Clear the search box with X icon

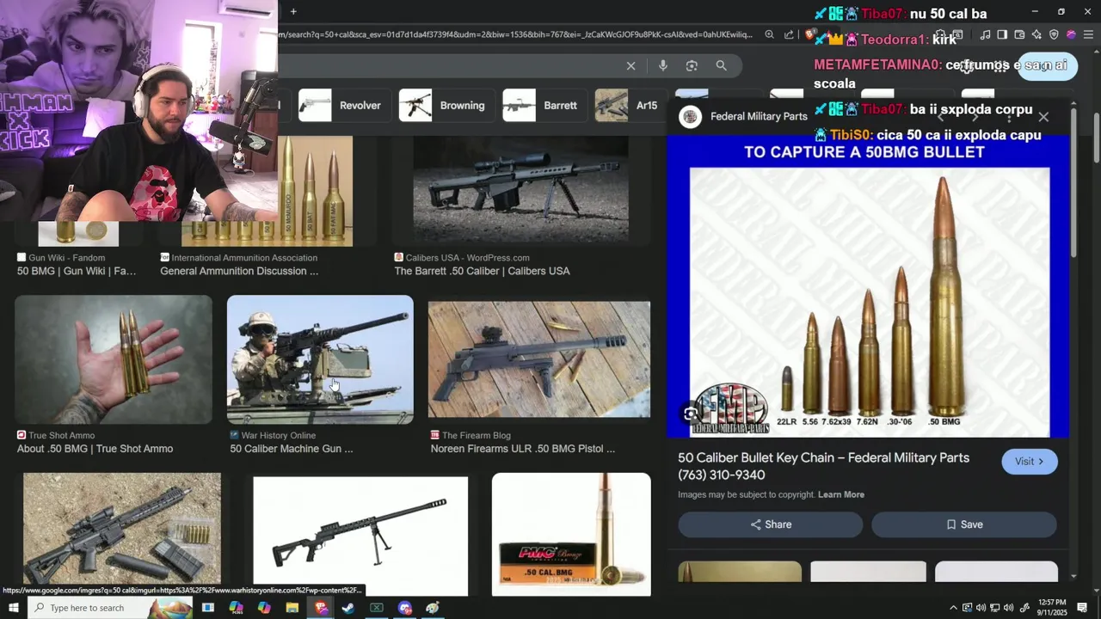point(630,65)
